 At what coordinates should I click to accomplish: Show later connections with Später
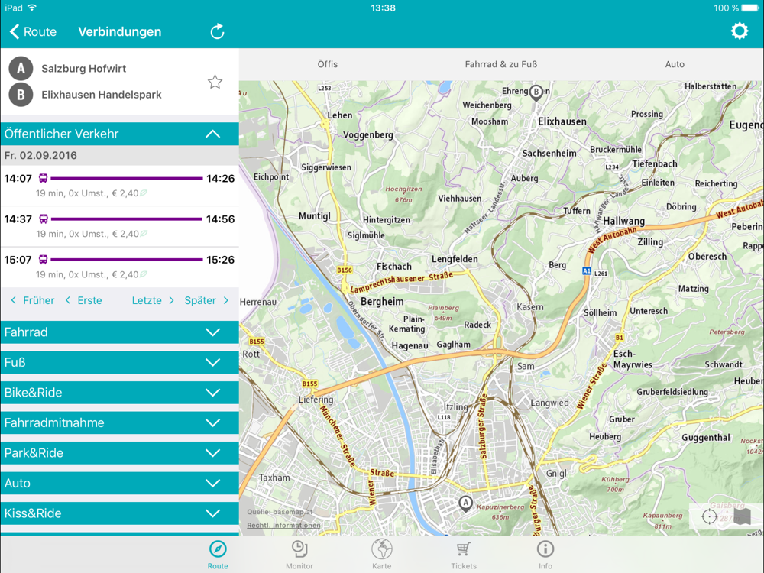[x=206, y=300]
